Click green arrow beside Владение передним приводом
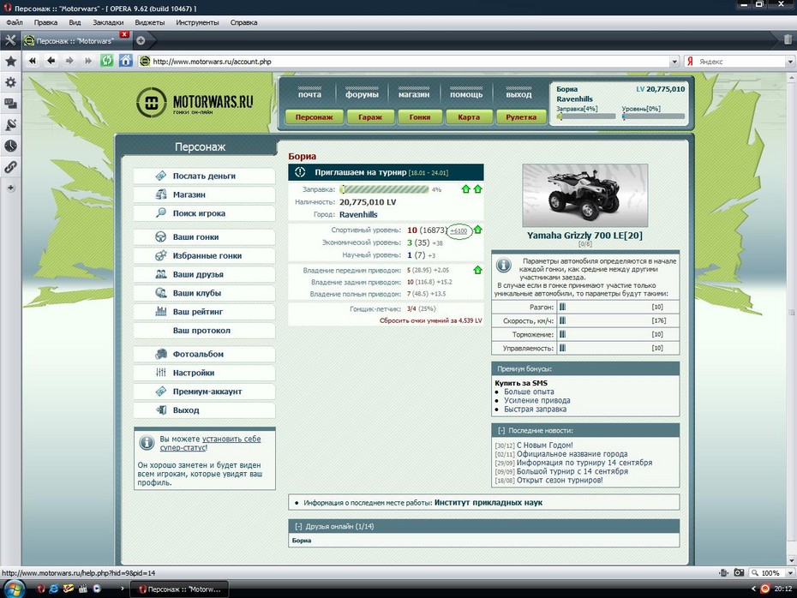Image resolution: width=797 pixels, height=598 pixels. pyautogui.click(x=478, y=270)
